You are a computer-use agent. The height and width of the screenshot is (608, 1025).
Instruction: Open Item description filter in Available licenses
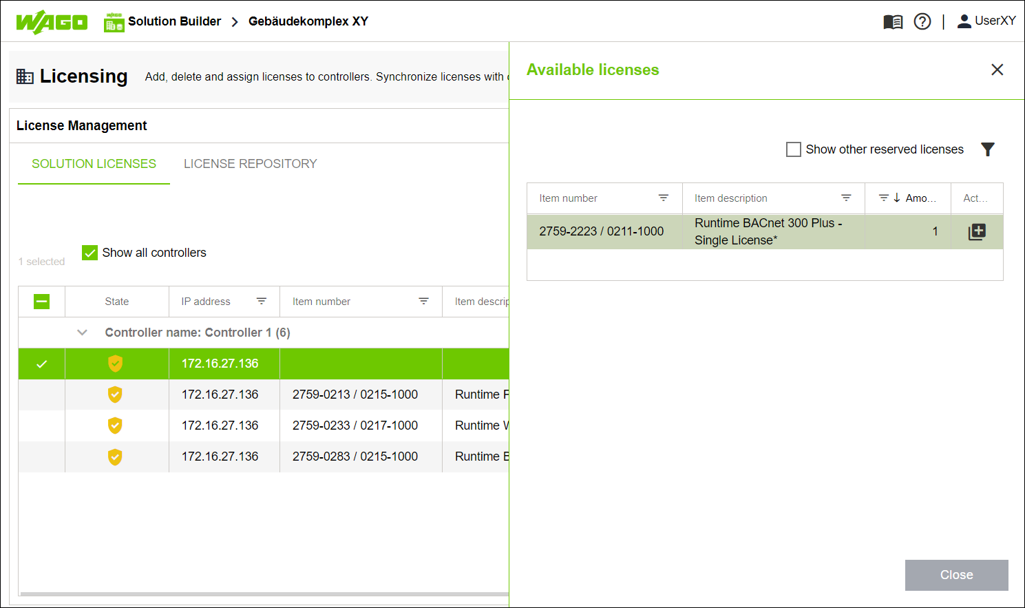tap(846, 198)
